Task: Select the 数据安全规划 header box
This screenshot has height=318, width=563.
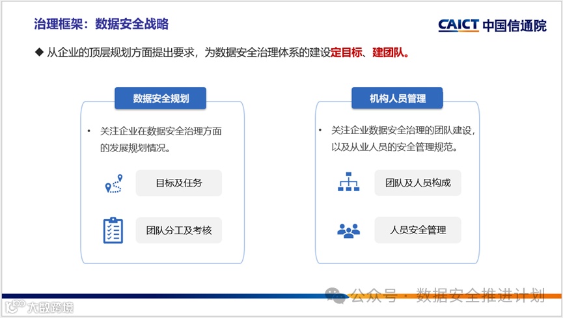Action: pyautogui.click(x=161, y=98)
